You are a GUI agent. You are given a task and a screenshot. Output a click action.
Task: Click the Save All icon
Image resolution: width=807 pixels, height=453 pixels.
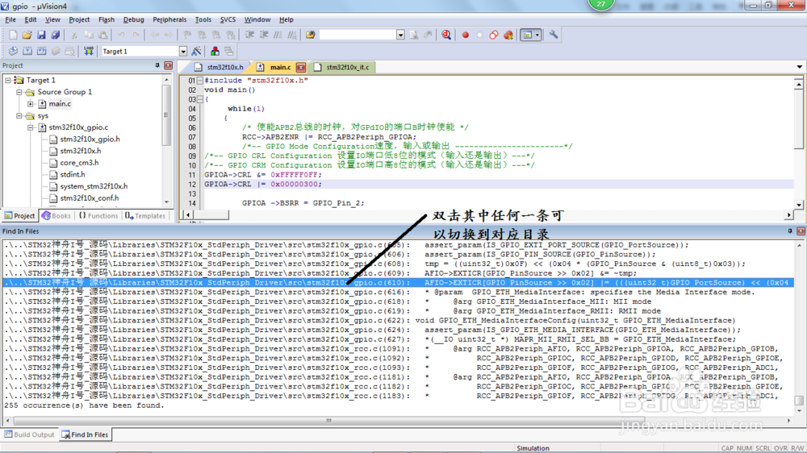coord(55,35)
